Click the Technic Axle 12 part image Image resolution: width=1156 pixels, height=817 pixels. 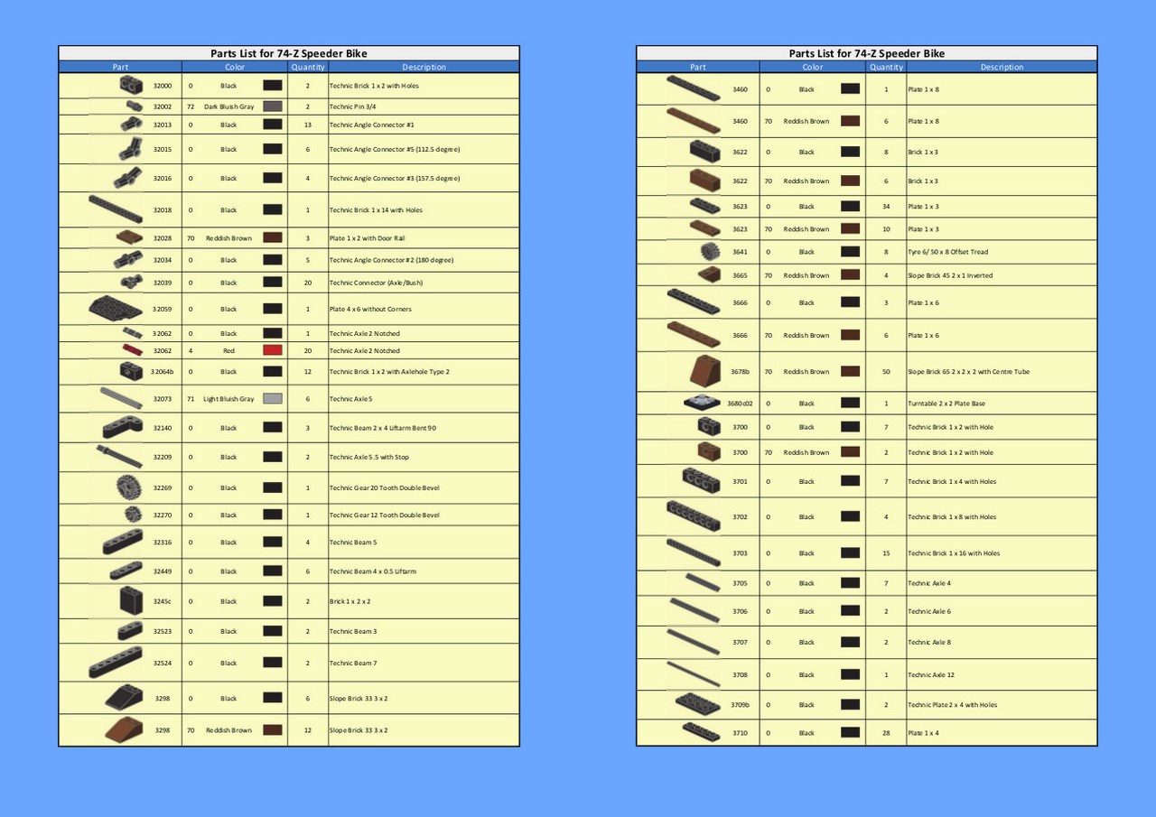694,674
